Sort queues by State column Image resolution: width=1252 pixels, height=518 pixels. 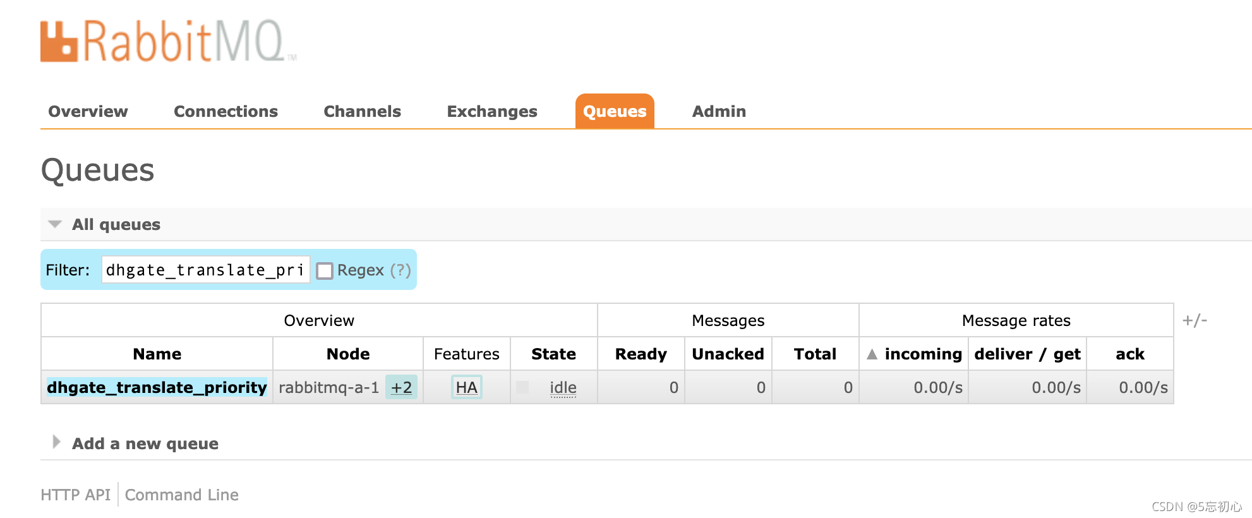[553, 354]
